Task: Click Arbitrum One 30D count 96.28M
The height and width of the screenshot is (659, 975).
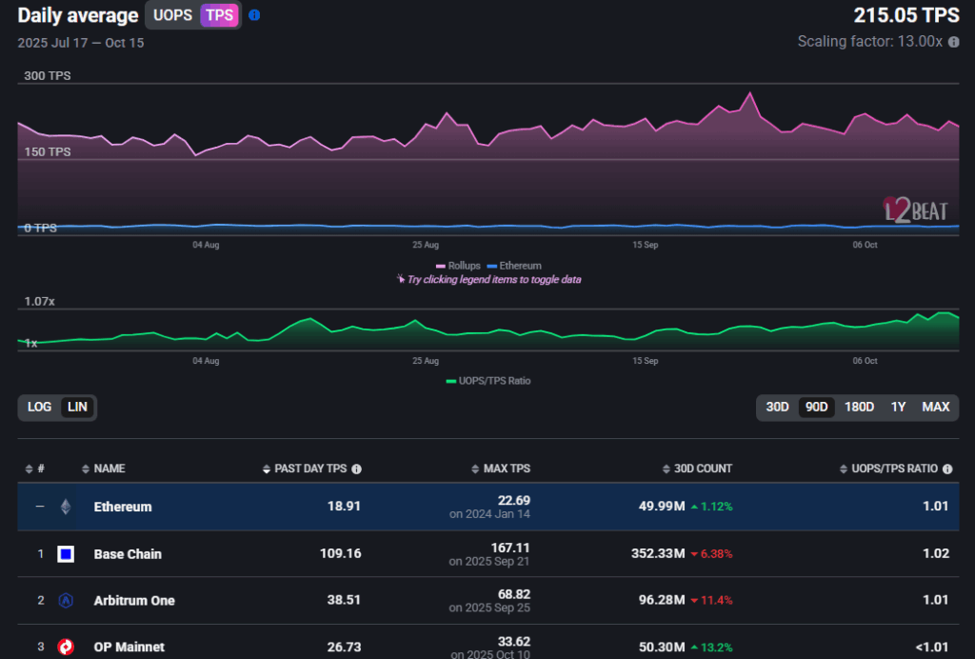Action: (662, 600)
